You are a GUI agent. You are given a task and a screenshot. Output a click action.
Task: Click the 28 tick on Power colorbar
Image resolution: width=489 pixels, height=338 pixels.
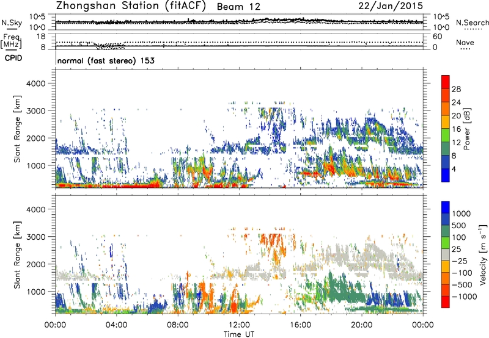[456, 89]
